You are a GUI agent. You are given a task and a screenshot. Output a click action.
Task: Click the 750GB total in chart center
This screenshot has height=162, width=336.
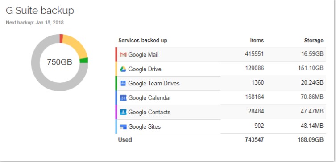pyautogui.click(x=60, y=62)
